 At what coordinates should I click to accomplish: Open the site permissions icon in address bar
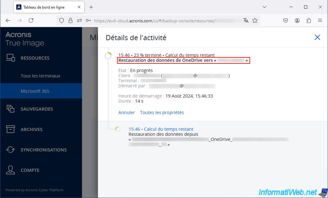[79, 20]
